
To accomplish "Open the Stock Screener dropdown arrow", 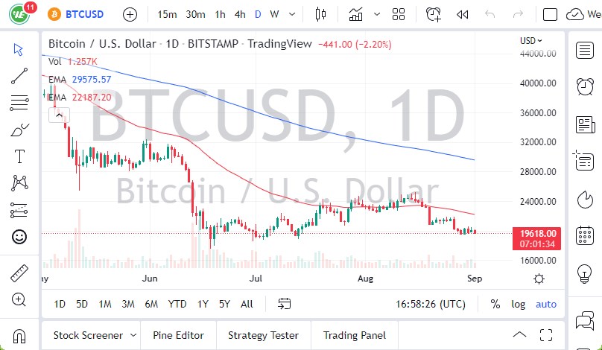I will 133,335.
